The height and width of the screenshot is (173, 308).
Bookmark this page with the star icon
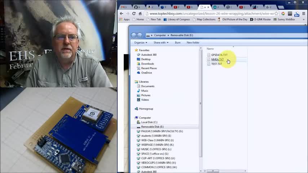(x=276, y=14)
